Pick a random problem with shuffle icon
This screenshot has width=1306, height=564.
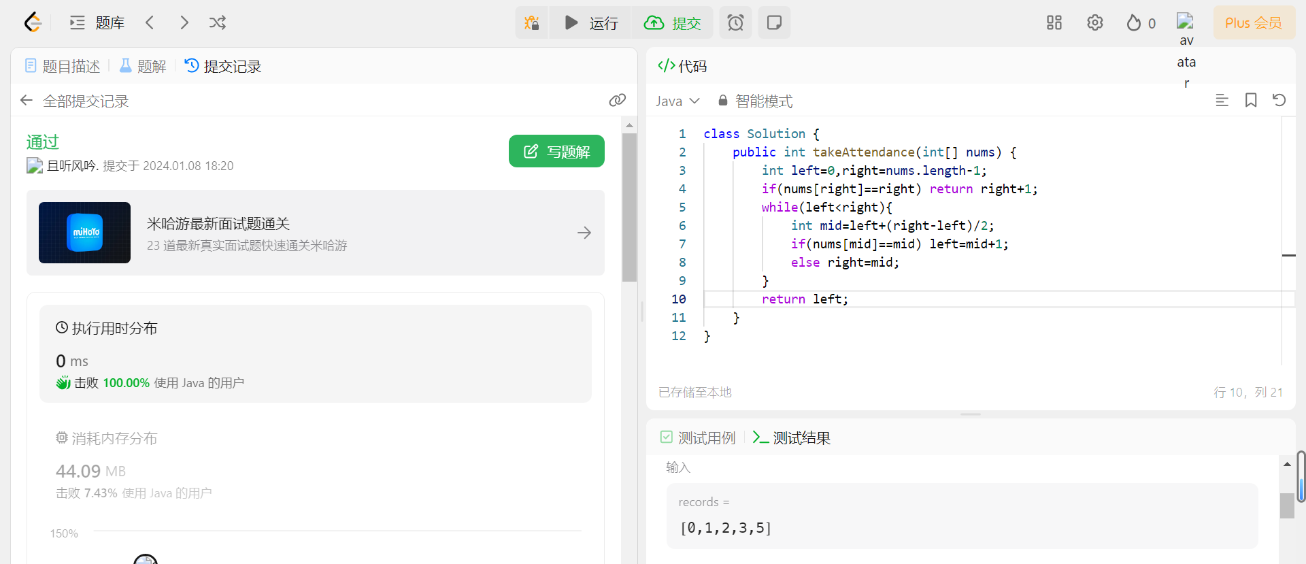point(218,22)
